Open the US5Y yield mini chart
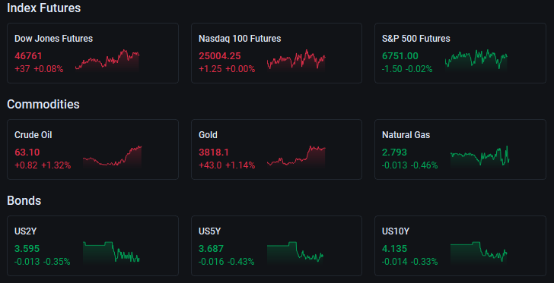 pyautogui.click(x=295, y=253)
